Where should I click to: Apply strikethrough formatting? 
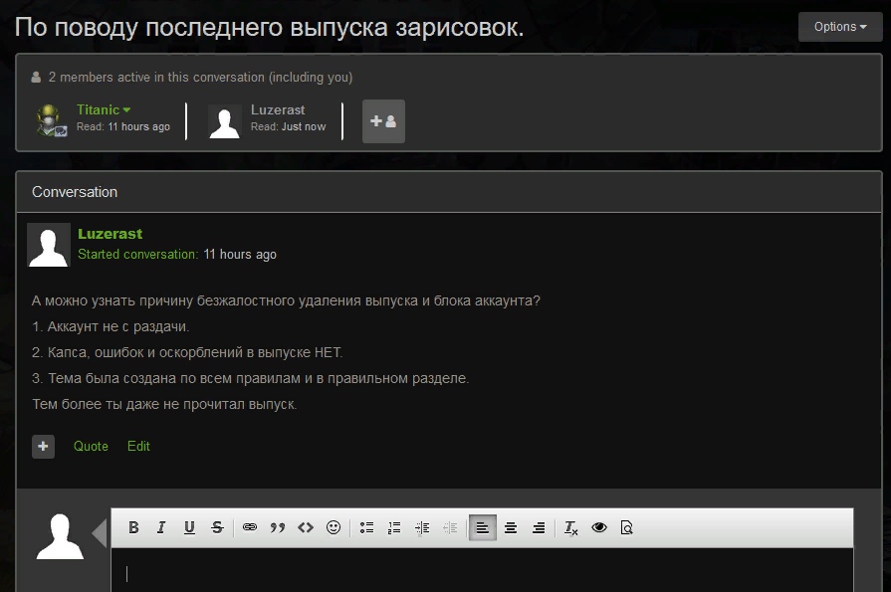[217, 527]
